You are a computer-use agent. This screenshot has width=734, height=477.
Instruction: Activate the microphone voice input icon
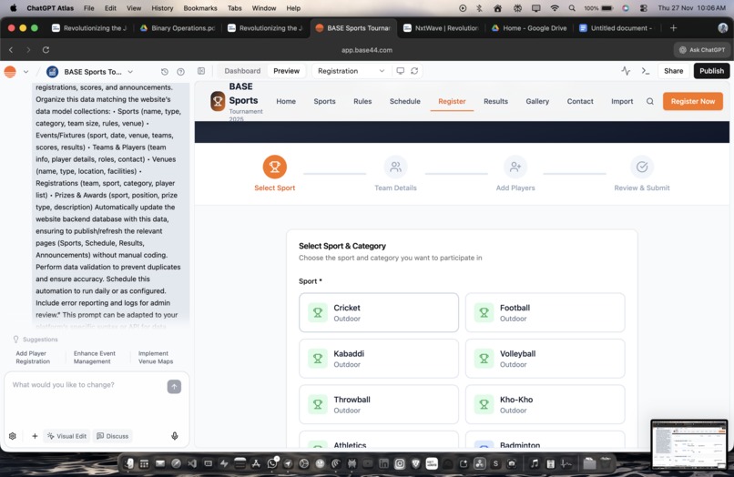click(175, 436)
